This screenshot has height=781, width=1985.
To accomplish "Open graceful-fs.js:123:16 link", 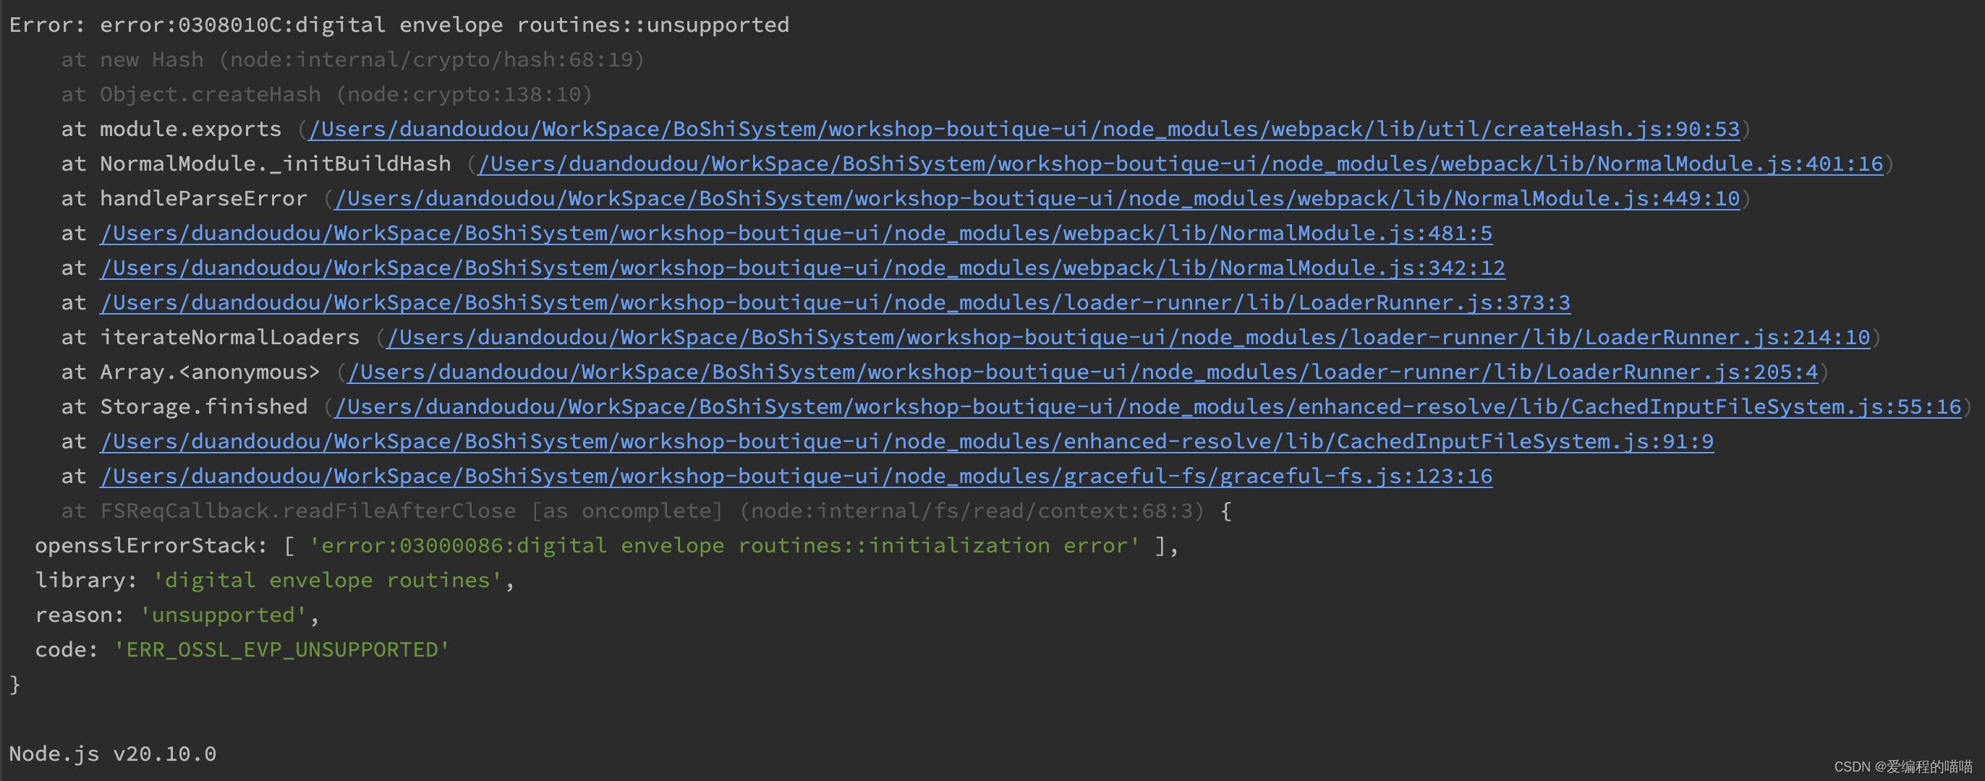I will pyautogui.click(x=796, y=476).
